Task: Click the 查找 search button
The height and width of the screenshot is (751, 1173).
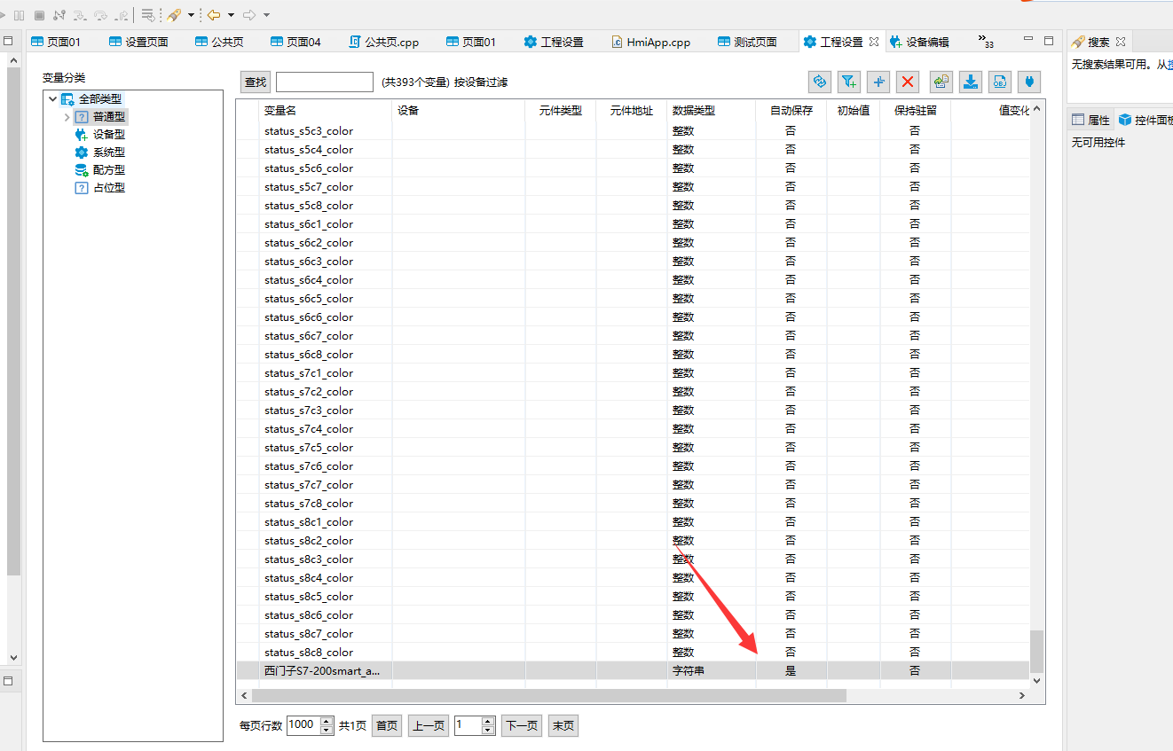Action: pos(256,82)
